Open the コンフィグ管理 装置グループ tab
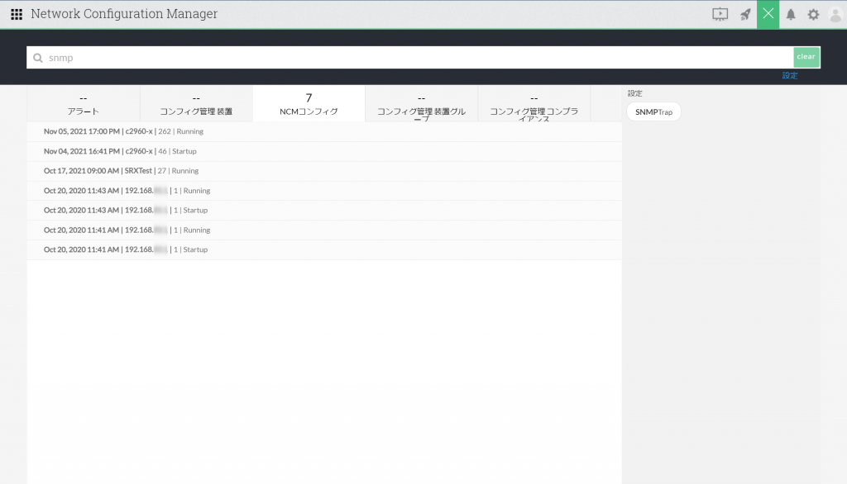The width and height of the screenshot is (847, 484). tap(421, 104)
